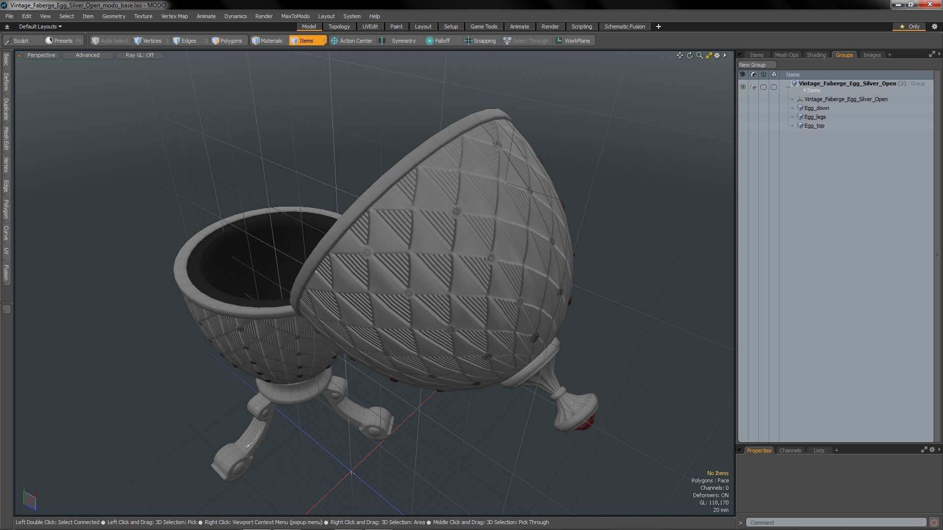Click the render camera column header icon
Screen dimensions: 943x530
[x=753, y=75]
